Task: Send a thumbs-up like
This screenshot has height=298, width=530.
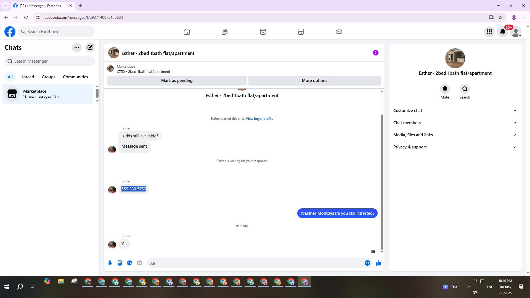Action: click(378, 263)
